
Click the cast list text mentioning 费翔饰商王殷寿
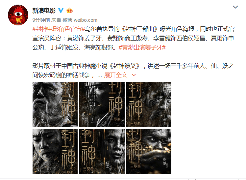click(127, 38)
